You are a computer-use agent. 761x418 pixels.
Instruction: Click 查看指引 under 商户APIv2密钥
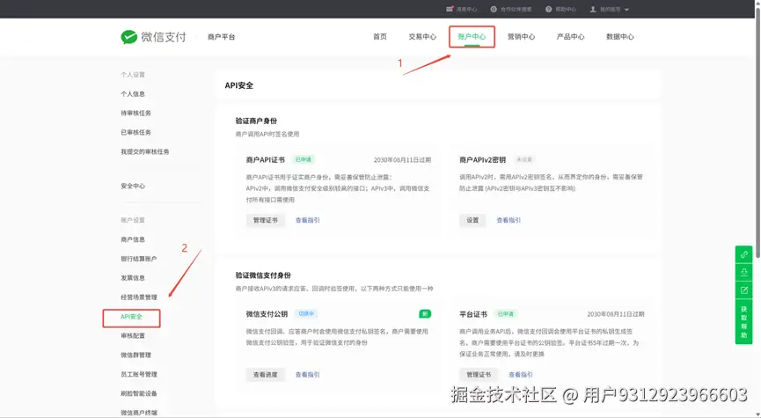coord(509,220)
